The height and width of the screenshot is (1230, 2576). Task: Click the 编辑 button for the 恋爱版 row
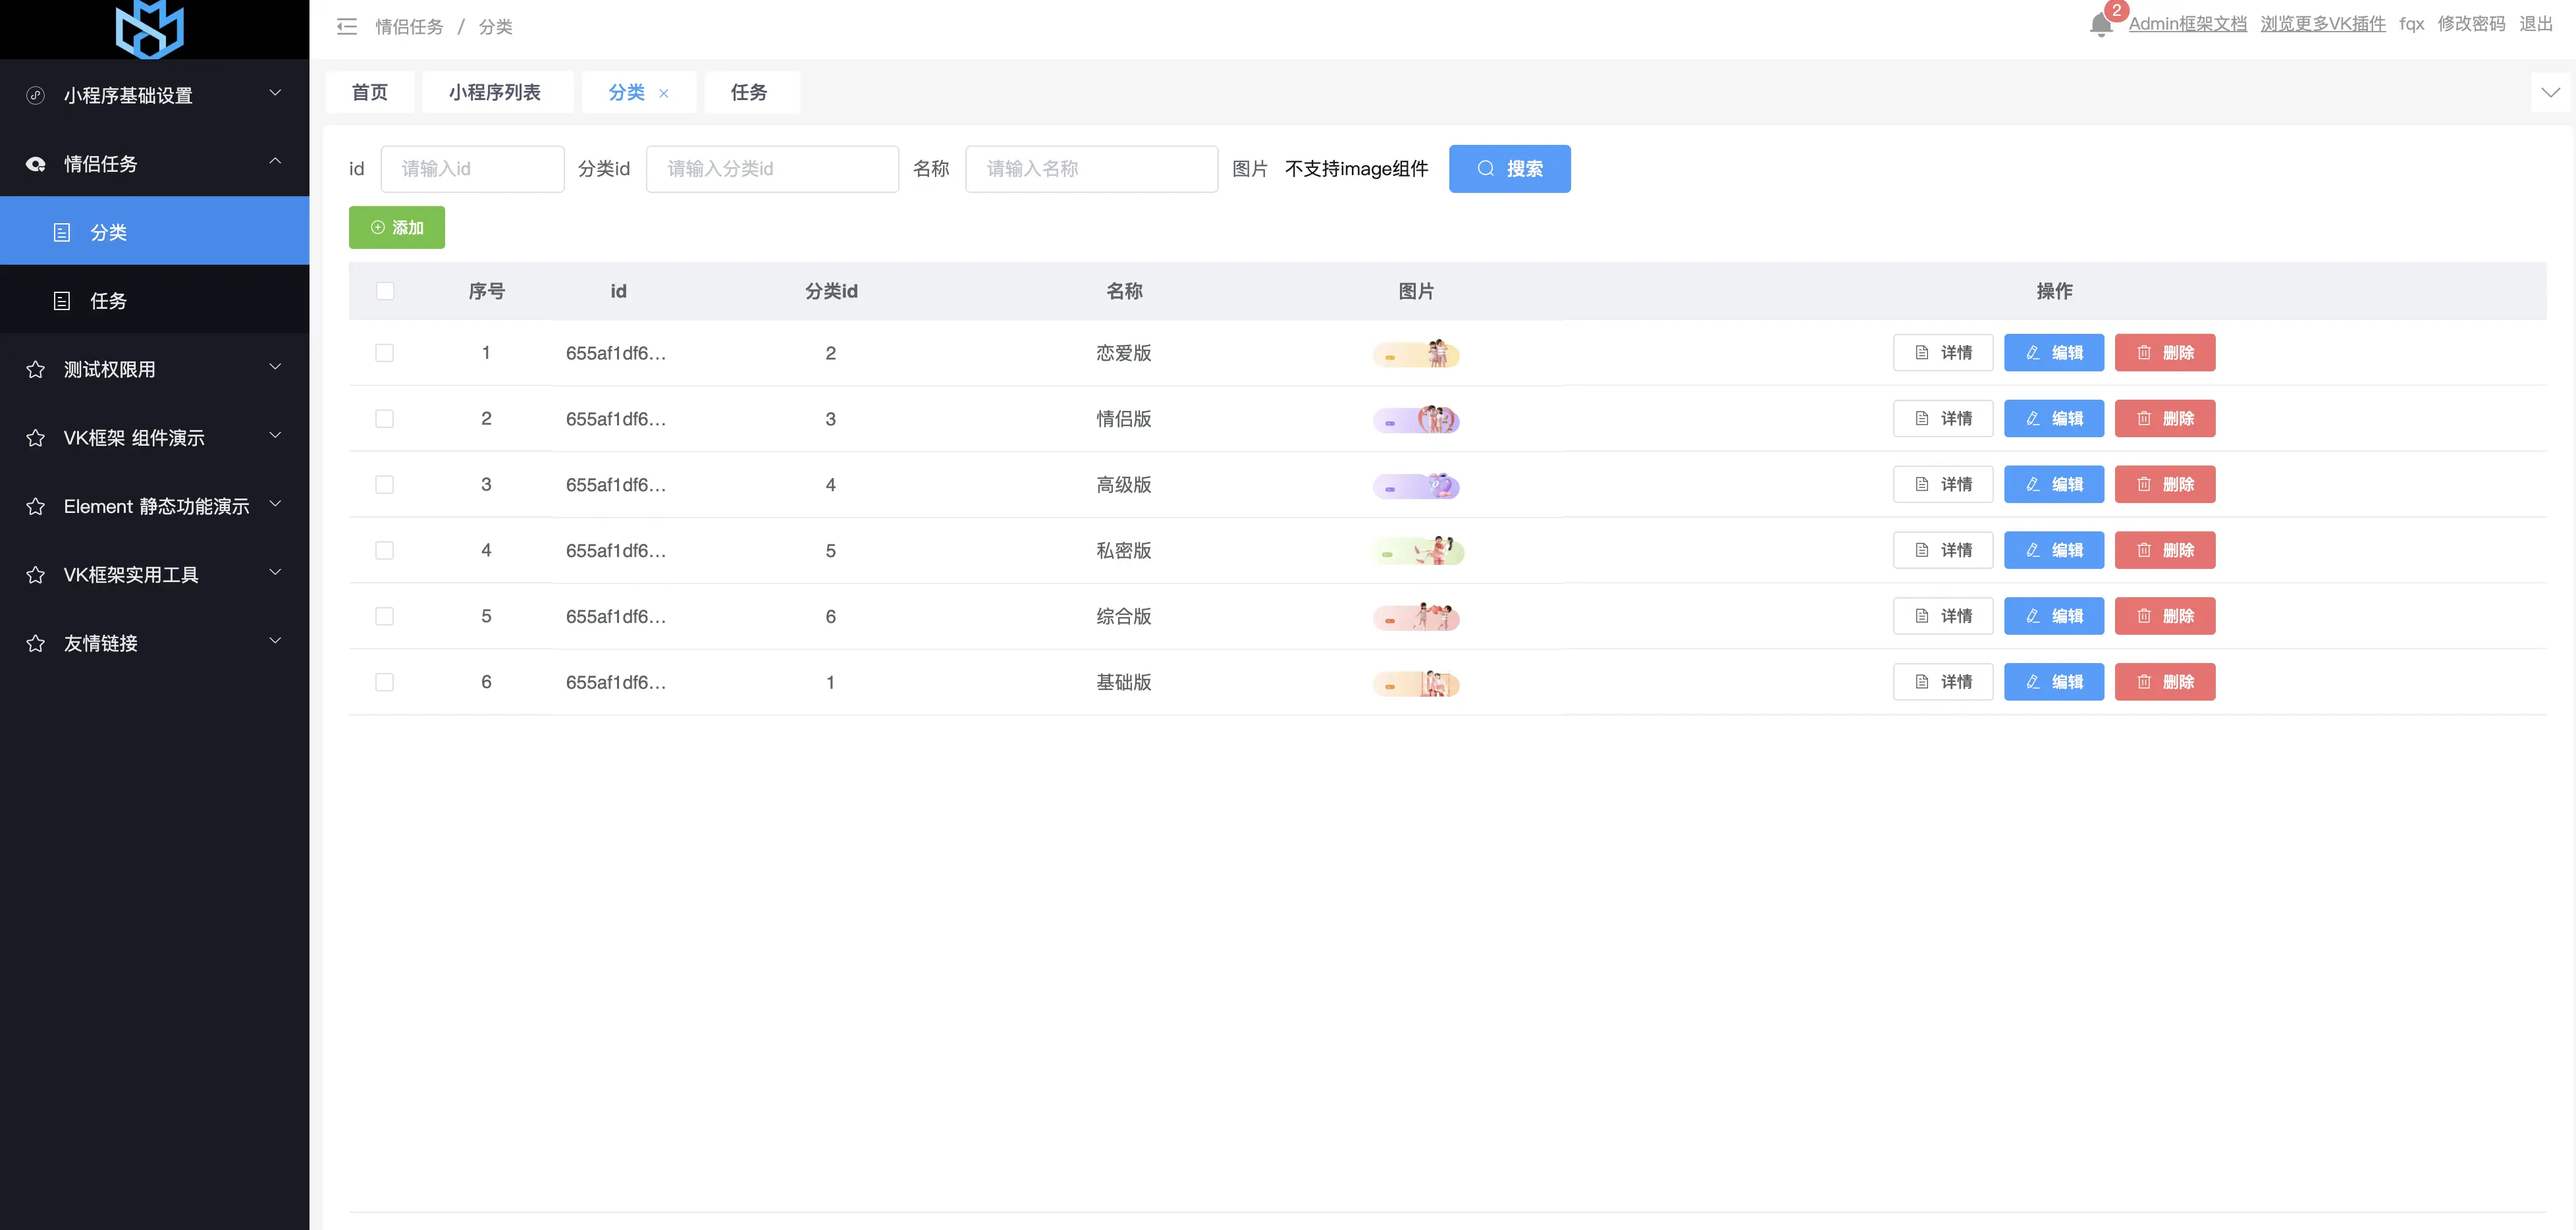[2053, 353]
